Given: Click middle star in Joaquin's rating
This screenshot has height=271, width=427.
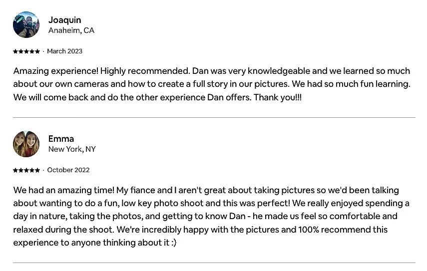Looking at the screenshot, I should [x=26, y=51].
